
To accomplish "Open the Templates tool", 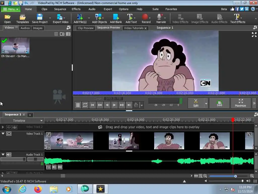I will [22, 19].
